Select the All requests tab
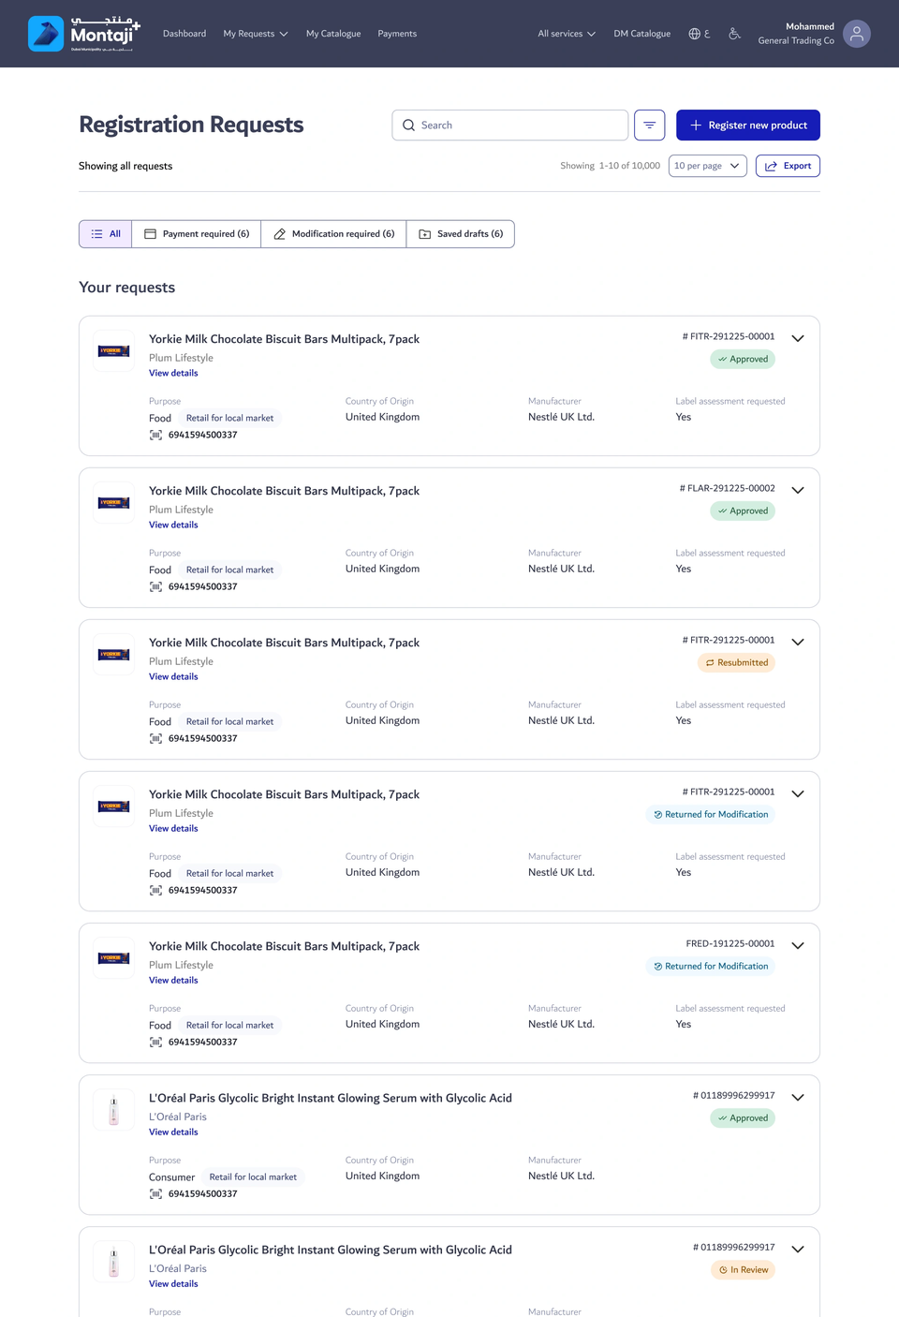This screenshot has width=899, height=1317. pos(106,234)
